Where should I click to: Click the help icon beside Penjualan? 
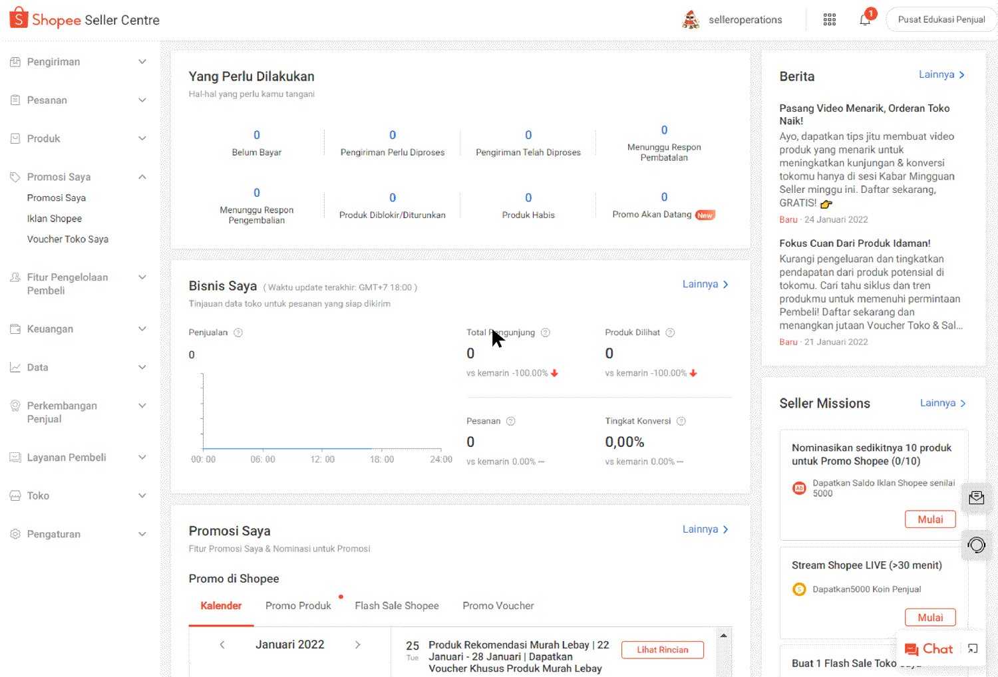click(x=238, y=333)
